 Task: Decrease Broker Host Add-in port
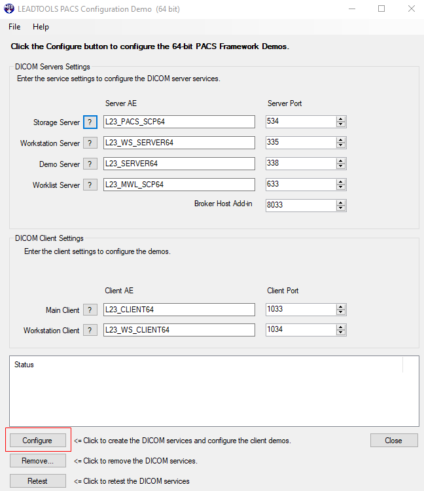[x=341, y=208]
